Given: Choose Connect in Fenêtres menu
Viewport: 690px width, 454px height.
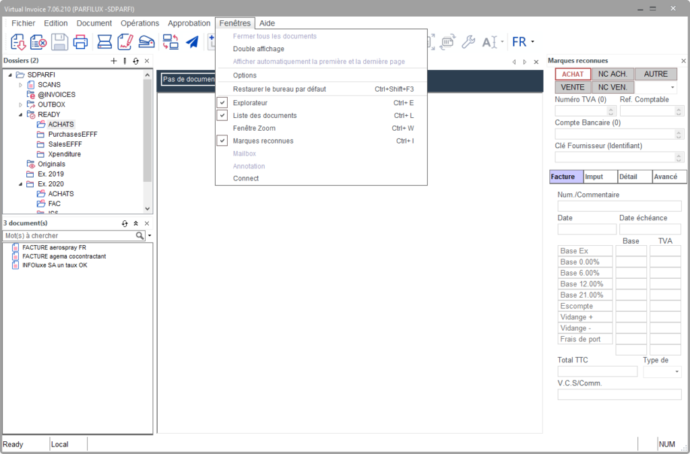Looking at the screenshot, I should coord(321,179).
